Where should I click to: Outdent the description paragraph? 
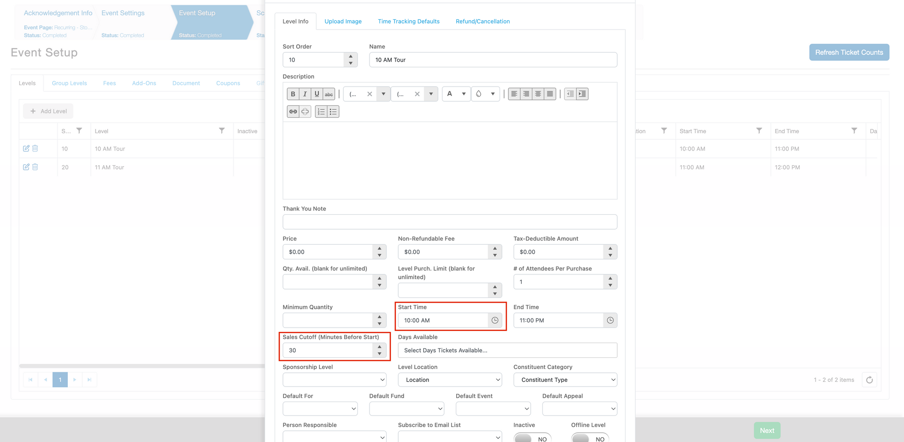click(x=570, y=94)
